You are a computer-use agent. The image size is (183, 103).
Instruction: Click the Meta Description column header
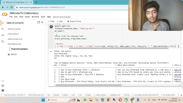click(x=126, y=65)
